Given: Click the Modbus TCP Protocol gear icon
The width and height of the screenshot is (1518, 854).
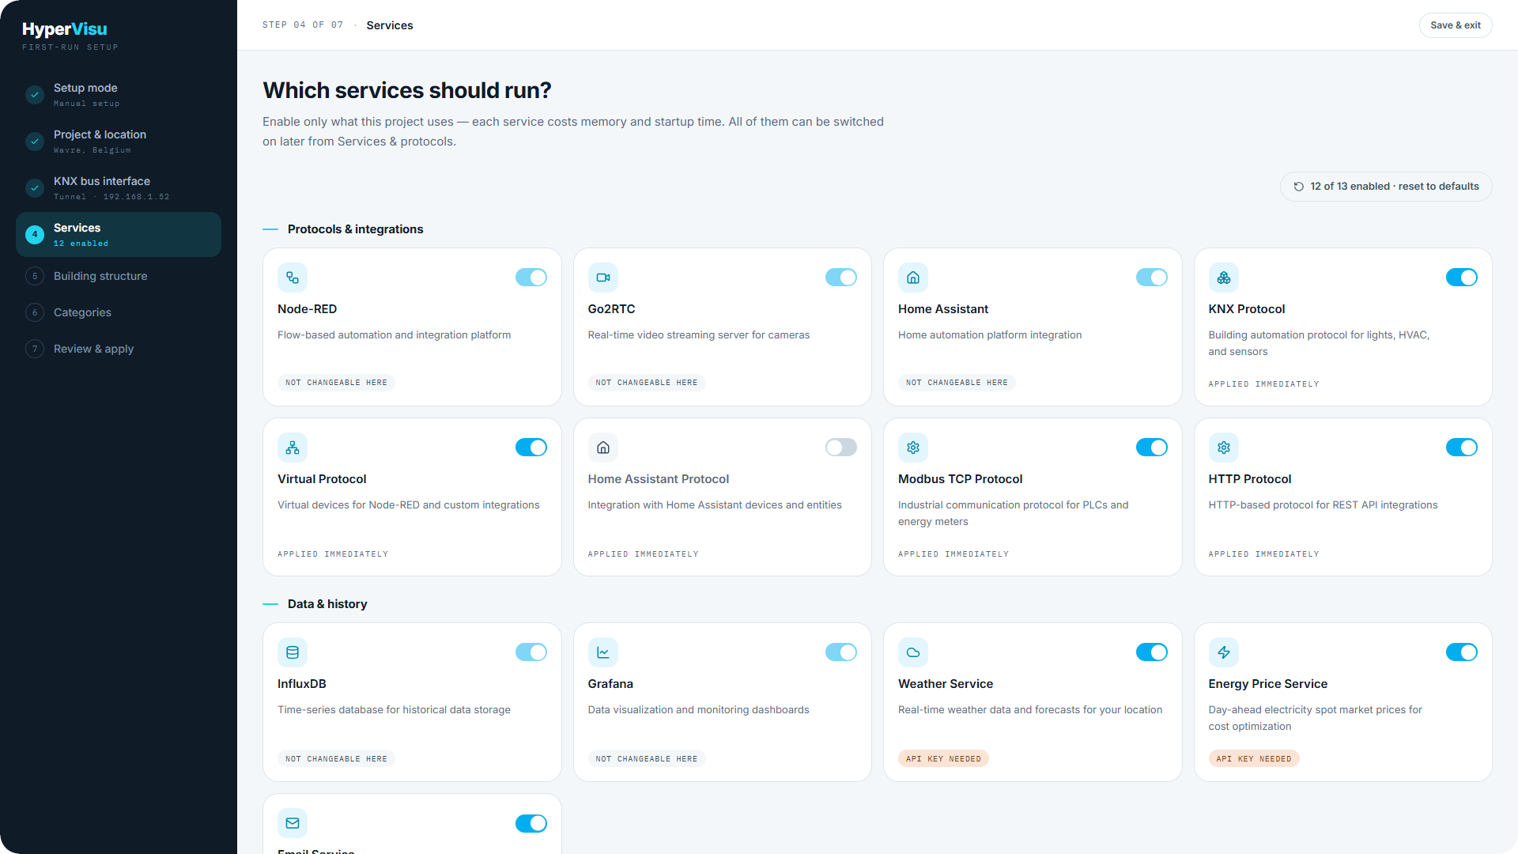Looking at the screenshot, I should (x=913, y=448).
